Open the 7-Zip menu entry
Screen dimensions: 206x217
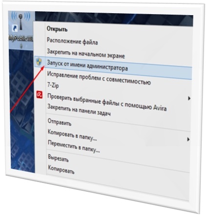(x=53, y=85)
